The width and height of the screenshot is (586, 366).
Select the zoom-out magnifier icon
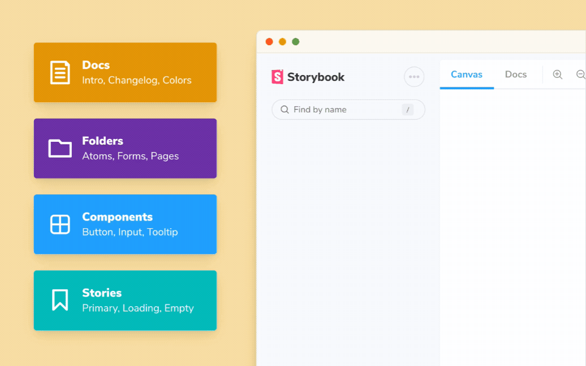[x=579, y=74]
